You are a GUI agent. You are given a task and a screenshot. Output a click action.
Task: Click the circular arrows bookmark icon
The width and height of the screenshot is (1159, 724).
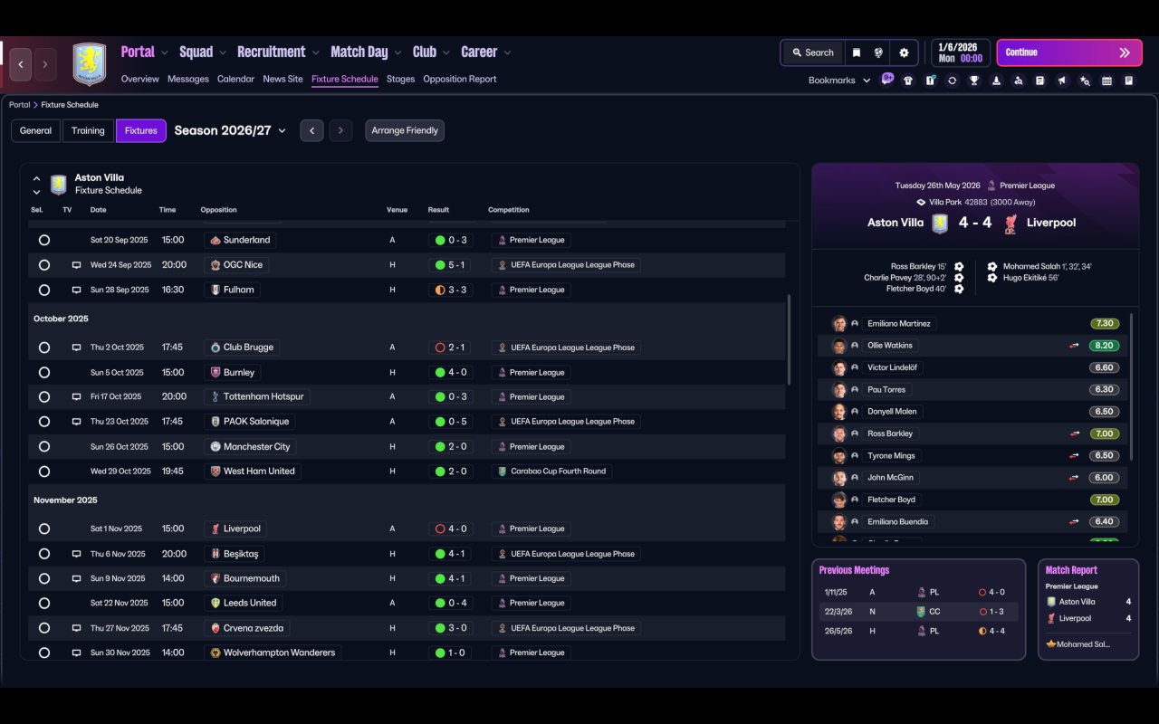952,81
